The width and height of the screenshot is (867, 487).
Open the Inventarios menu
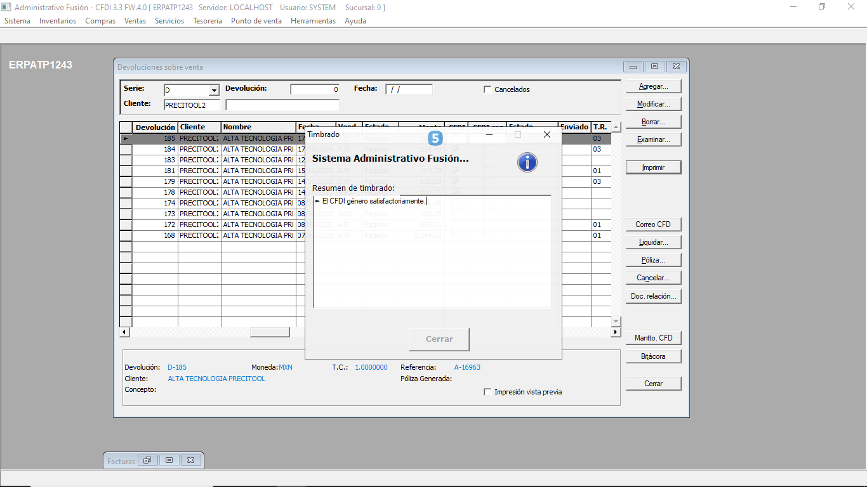point(58,21)
